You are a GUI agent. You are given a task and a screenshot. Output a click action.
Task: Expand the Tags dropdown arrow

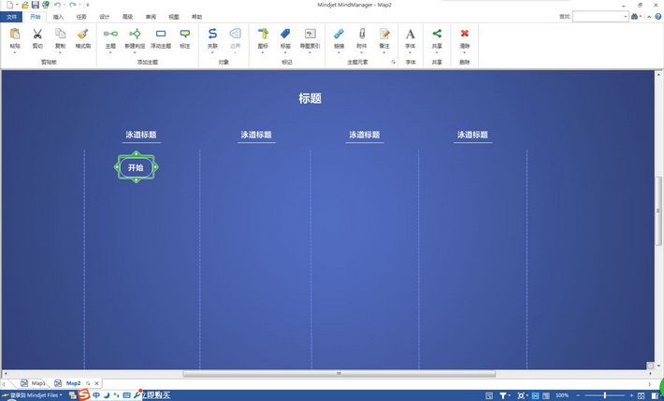(x=285, y=52)
